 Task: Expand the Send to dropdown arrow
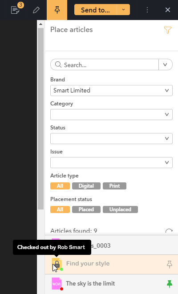pyautogui.click(x=123, y=10)
